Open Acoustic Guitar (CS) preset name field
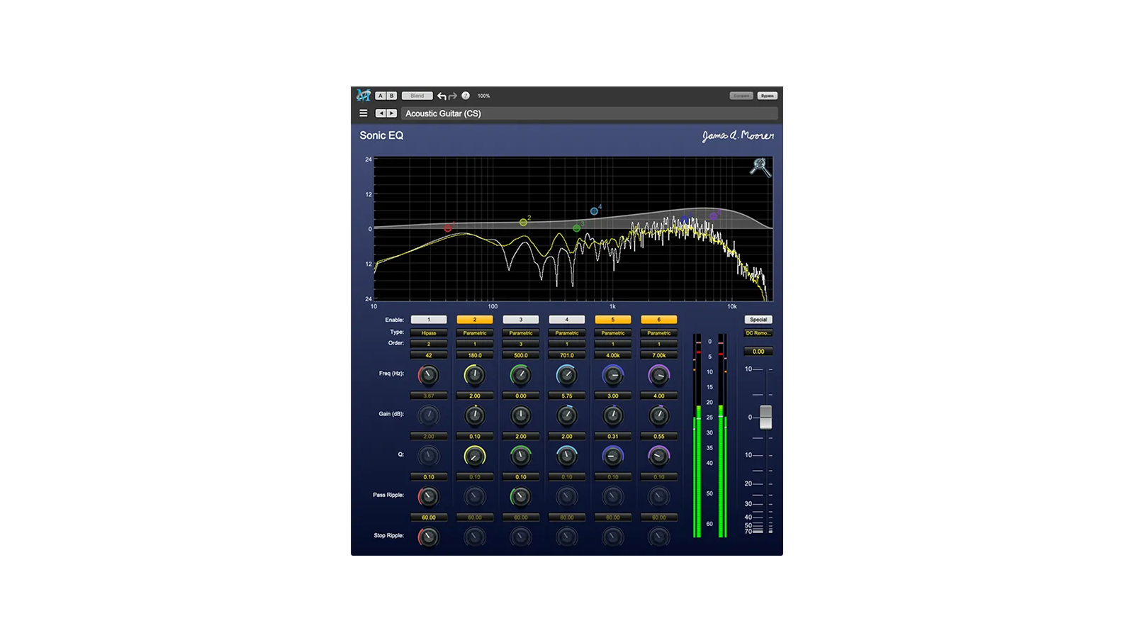The image size is (1134, 638). [x=589, y=113]
